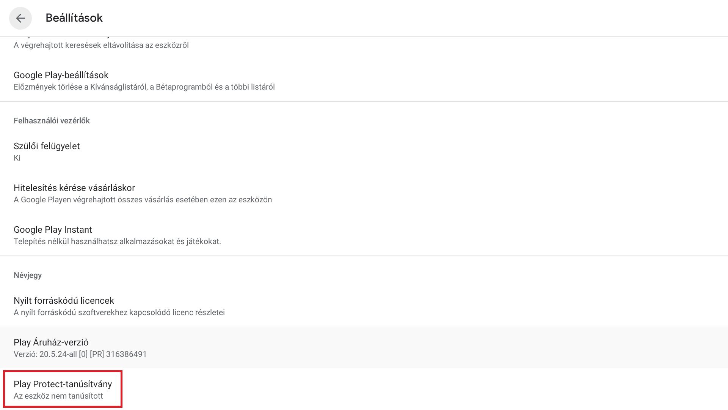Click the Névjegy section header
The width and height of the screenshot is (728, 410).
(28, 275)
